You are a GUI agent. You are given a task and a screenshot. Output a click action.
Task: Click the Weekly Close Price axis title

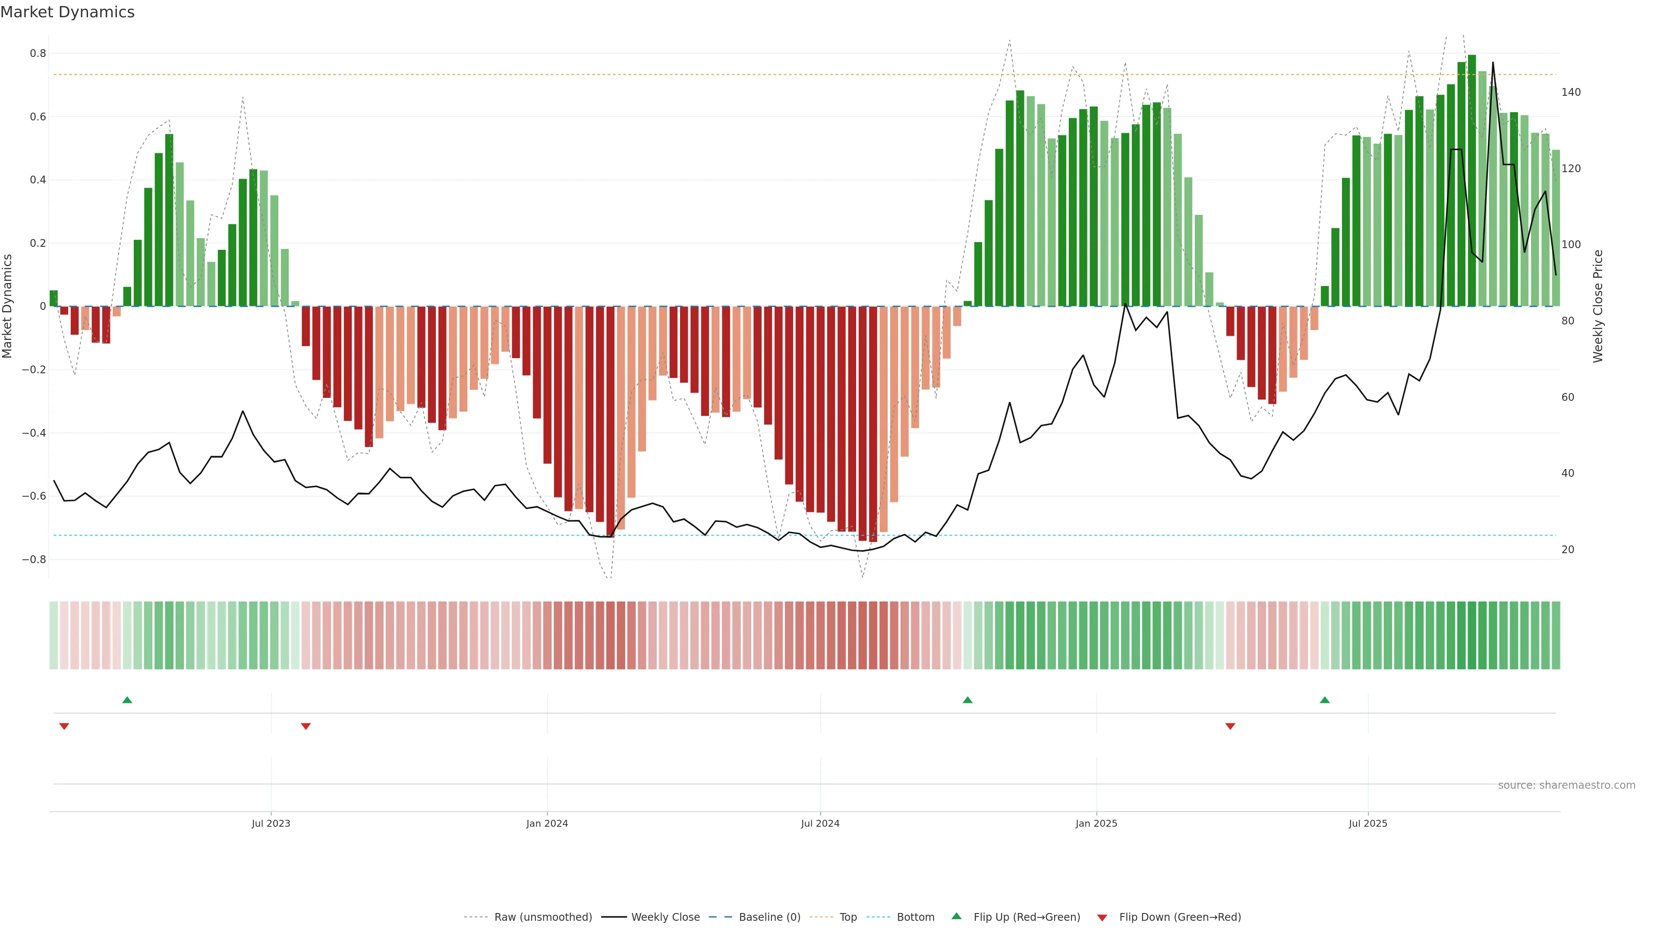1598,306
